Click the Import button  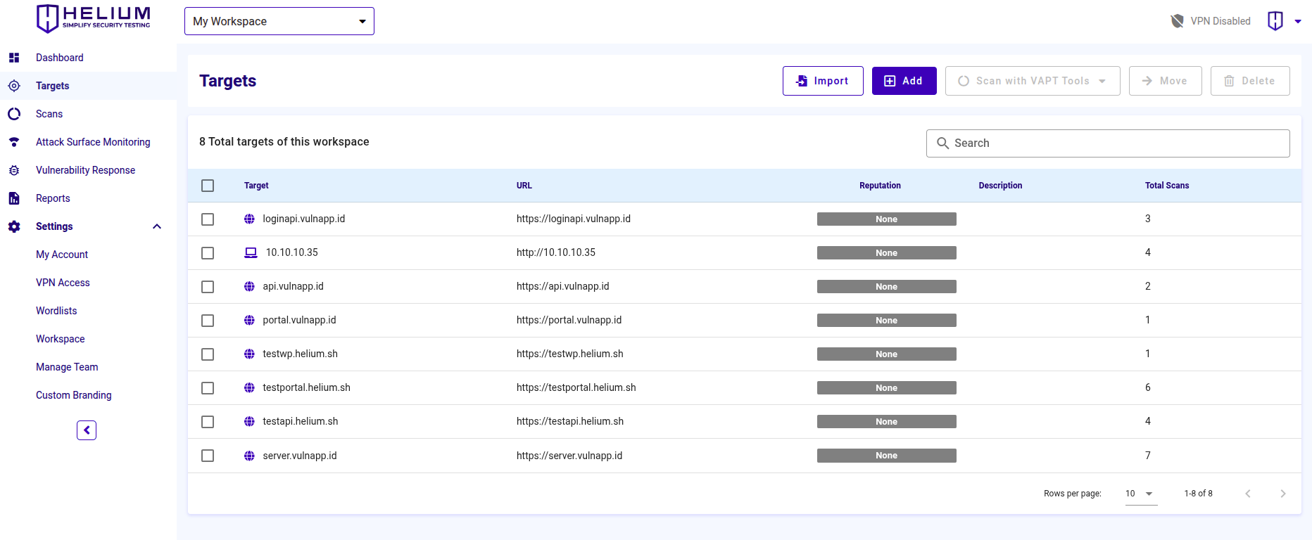(x=822, y=81)
